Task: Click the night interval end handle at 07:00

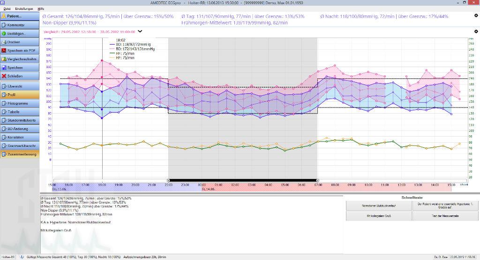Action: [x=318, y=180]
